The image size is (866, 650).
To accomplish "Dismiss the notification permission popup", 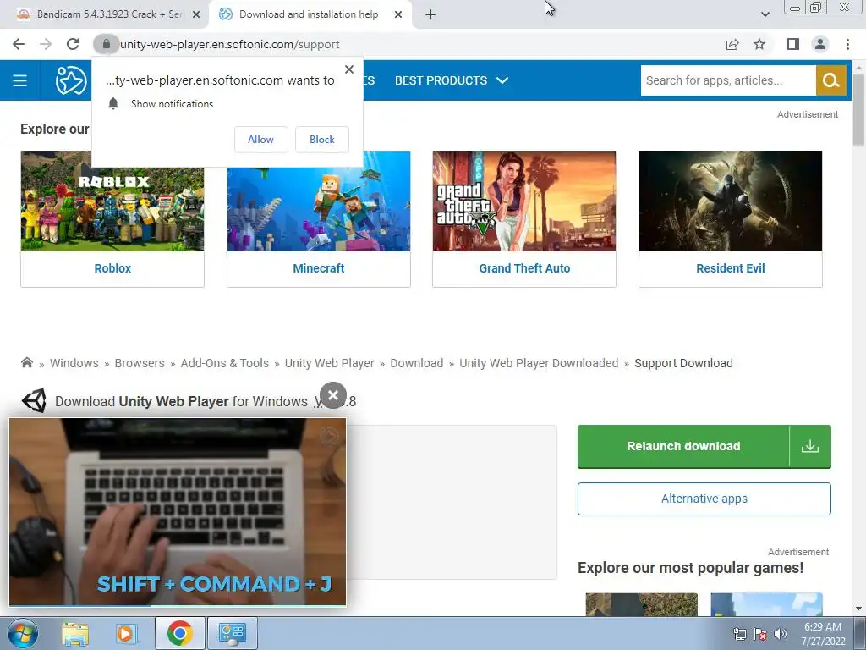I will pos(349,69).
